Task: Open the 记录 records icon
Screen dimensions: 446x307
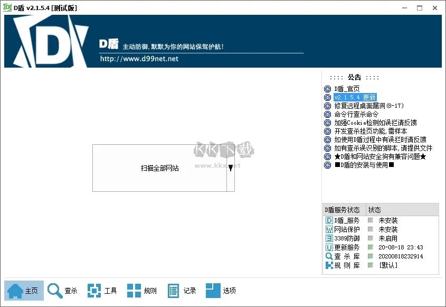Action: pos(173,290)
